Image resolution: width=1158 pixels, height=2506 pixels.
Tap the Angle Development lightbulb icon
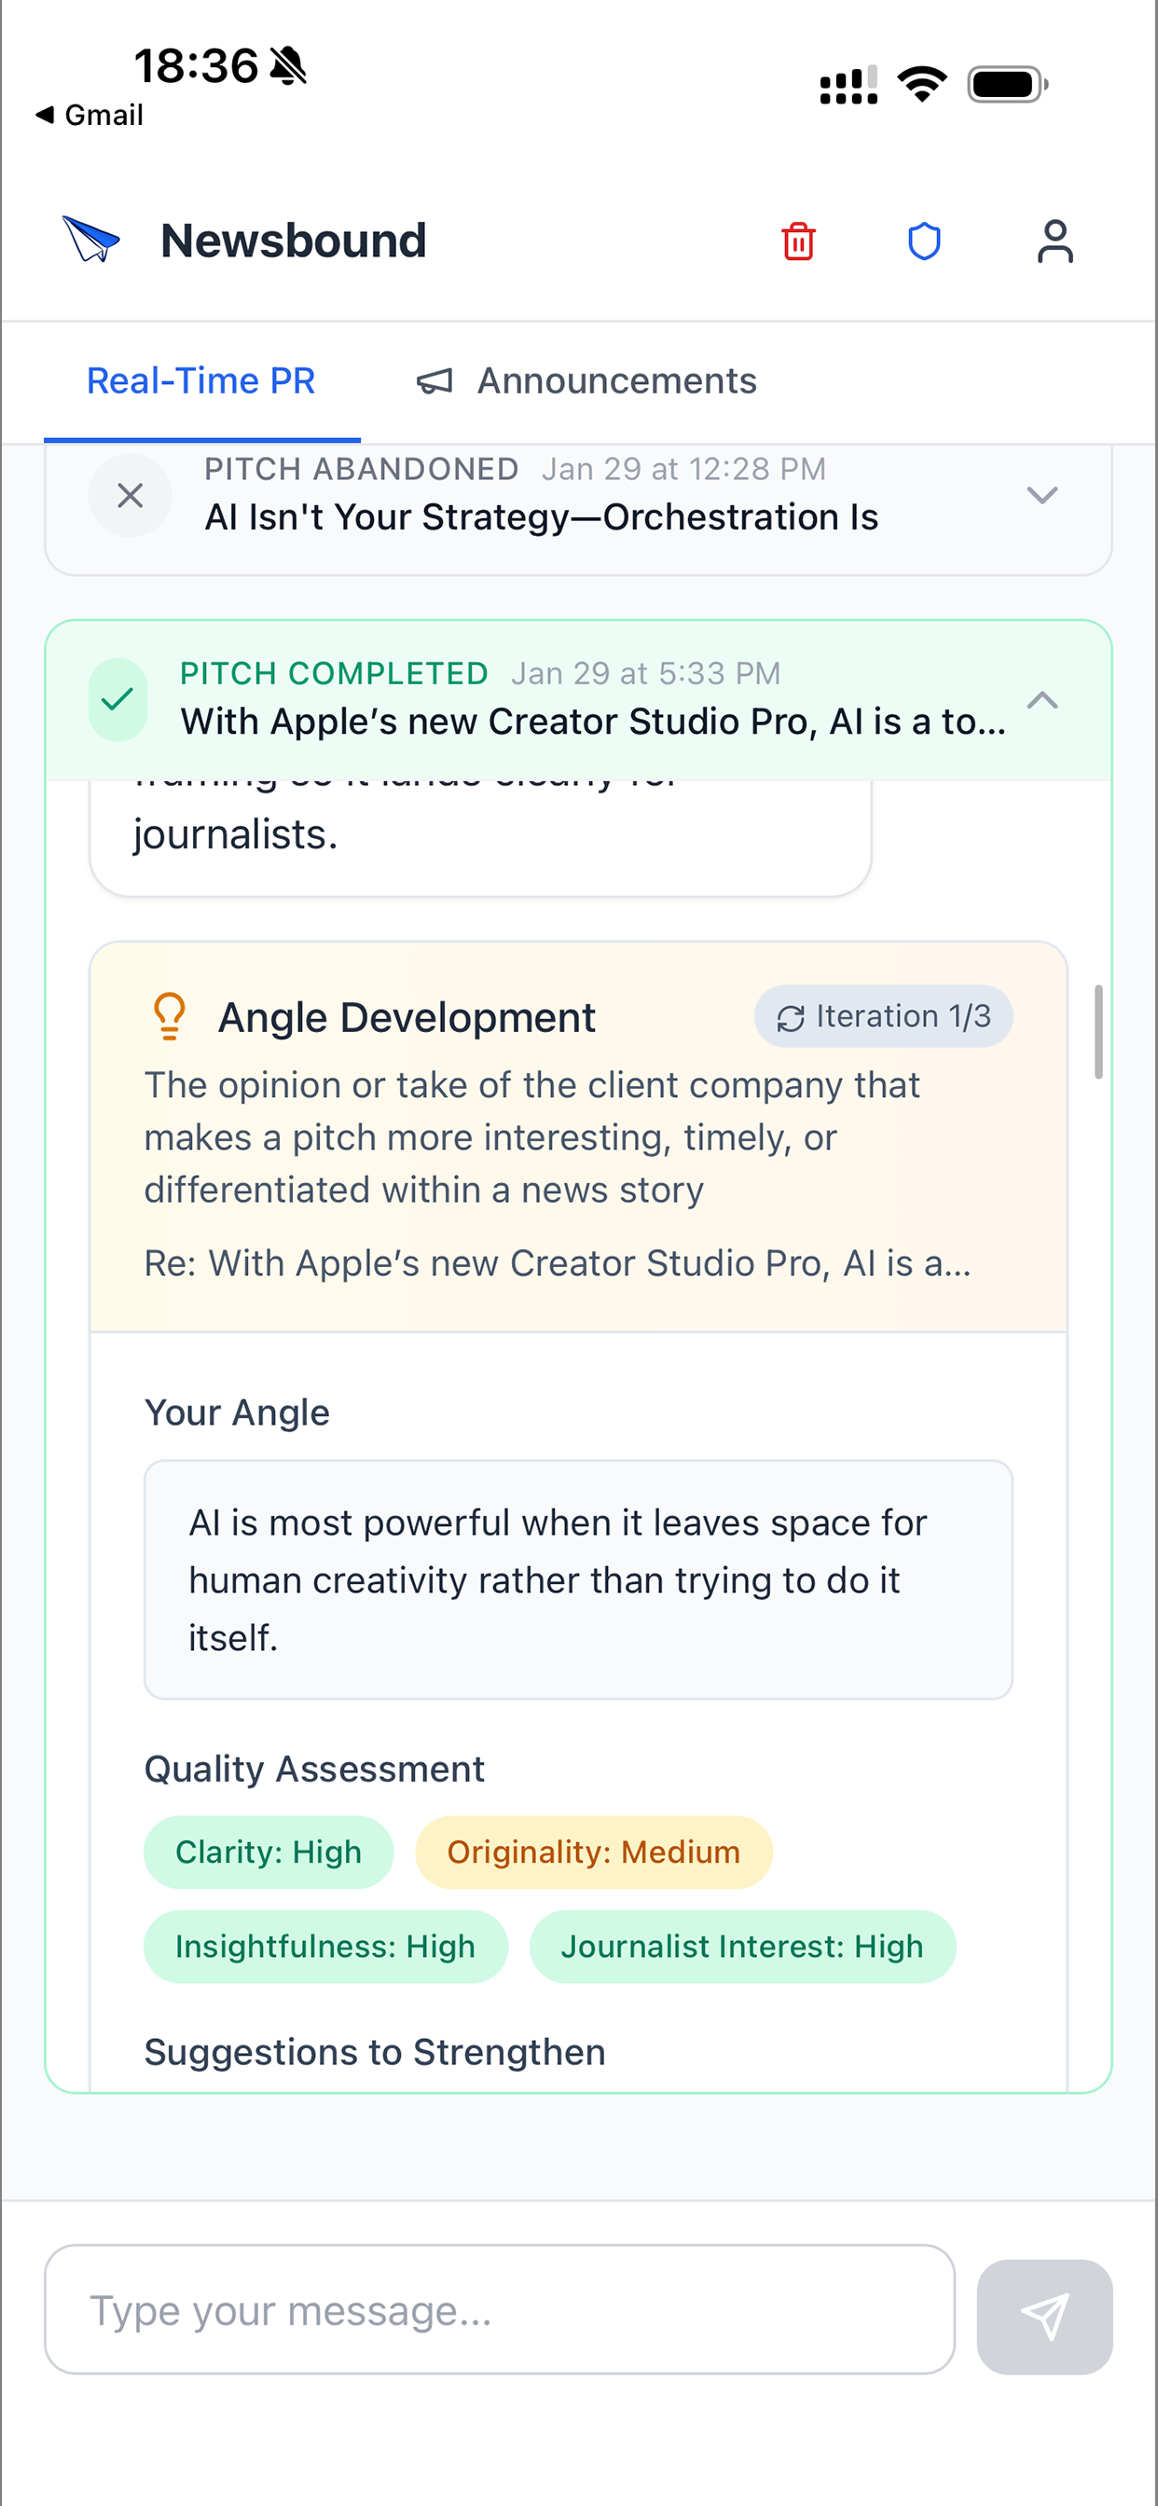(x=170, y=1016)
